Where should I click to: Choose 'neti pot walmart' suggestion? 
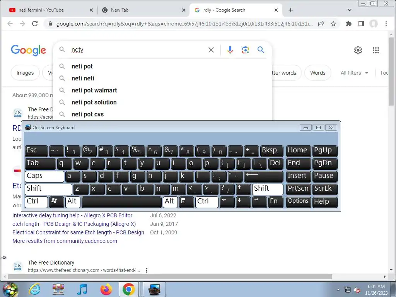[162, 90]
